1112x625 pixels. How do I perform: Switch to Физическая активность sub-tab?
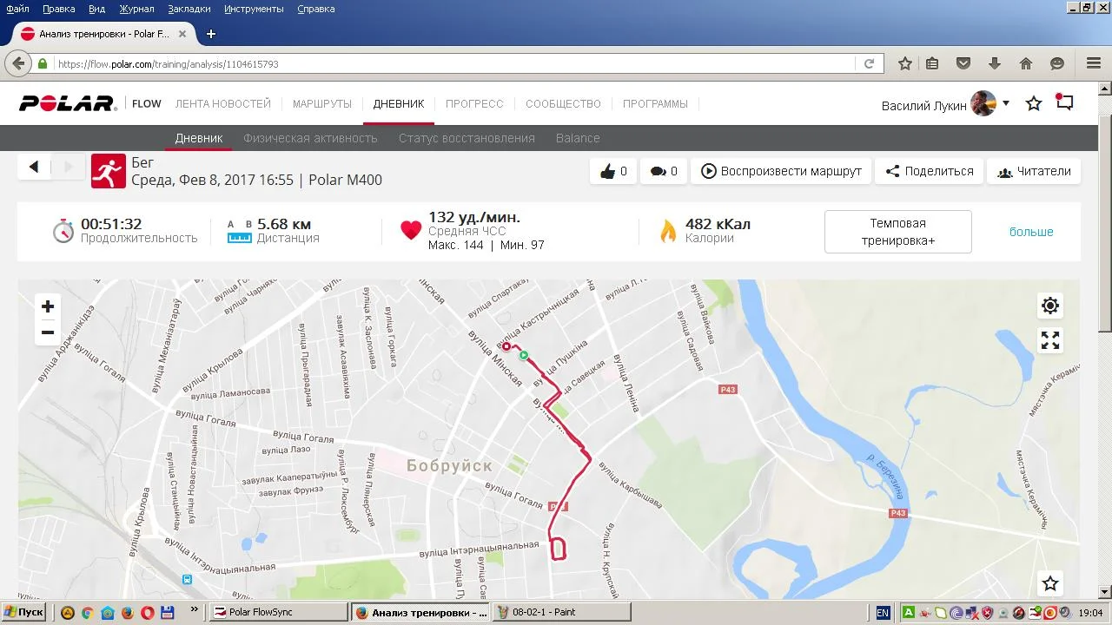(x=310, y=138)
